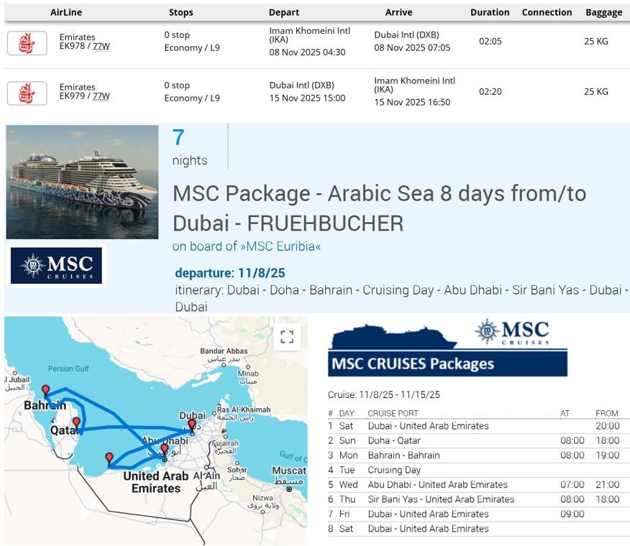Click the Abu Dhabi map pin marker
630x546 pixels.
[x=164, y=450]
